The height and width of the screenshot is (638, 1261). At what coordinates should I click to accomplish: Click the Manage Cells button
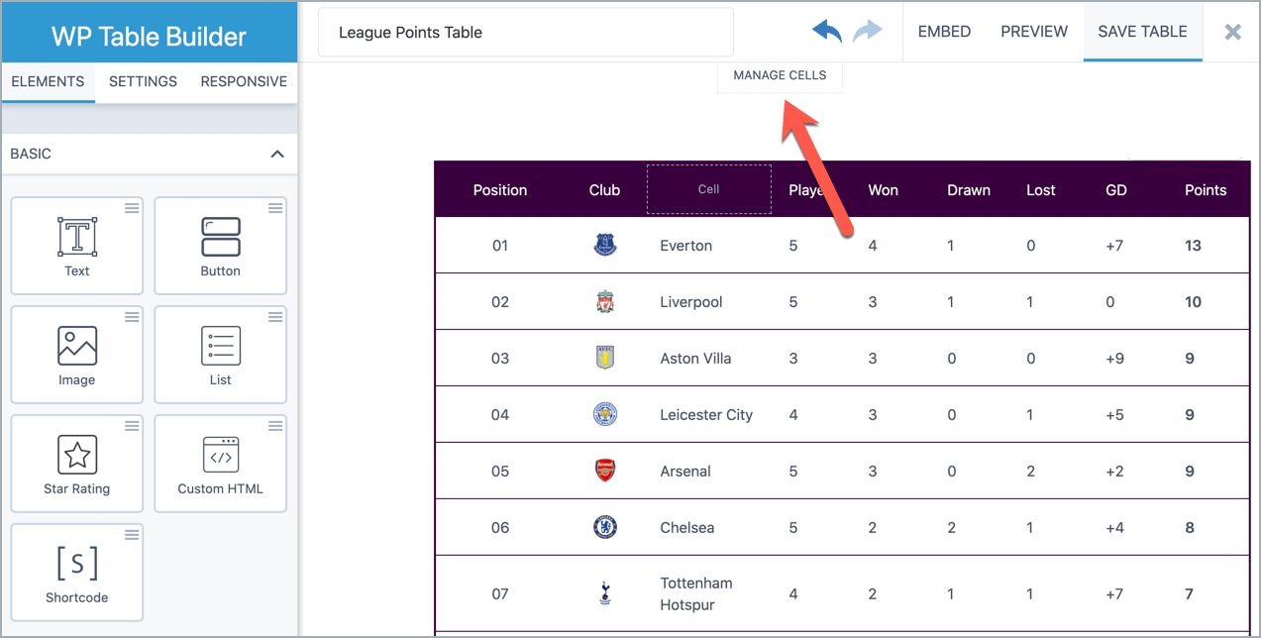tap(780, 75)
